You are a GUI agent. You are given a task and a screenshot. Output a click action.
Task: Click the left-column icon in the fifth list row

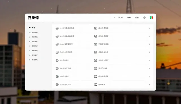[x=57, y=60]
